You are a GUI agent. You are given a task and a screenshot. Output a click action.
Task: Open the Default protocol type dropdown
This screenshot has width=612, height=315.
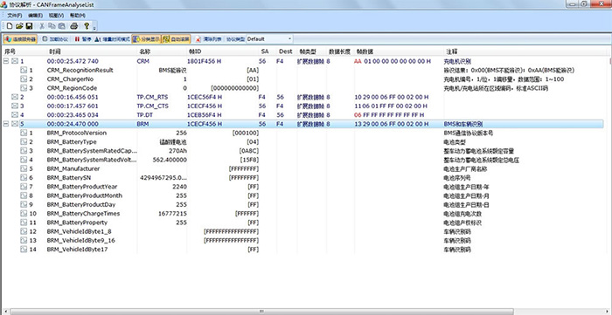coord(269,39)
